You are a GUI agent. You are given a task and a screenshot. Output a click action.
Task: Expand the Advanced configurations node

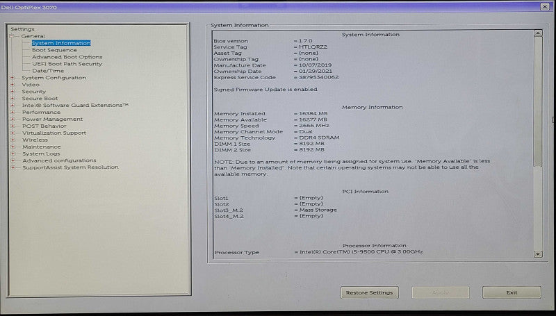(x=13, y=160)
